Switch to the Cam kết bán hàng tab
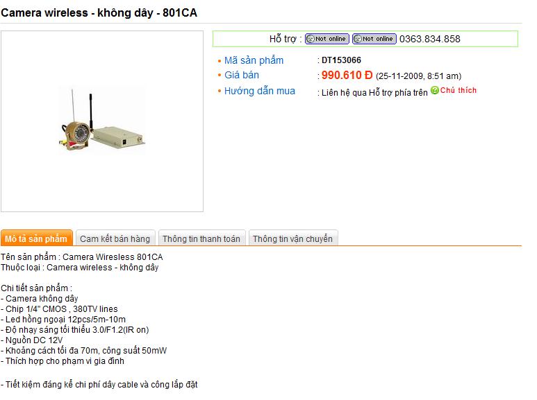Screen dimensions: 537x400 point(115,238)
